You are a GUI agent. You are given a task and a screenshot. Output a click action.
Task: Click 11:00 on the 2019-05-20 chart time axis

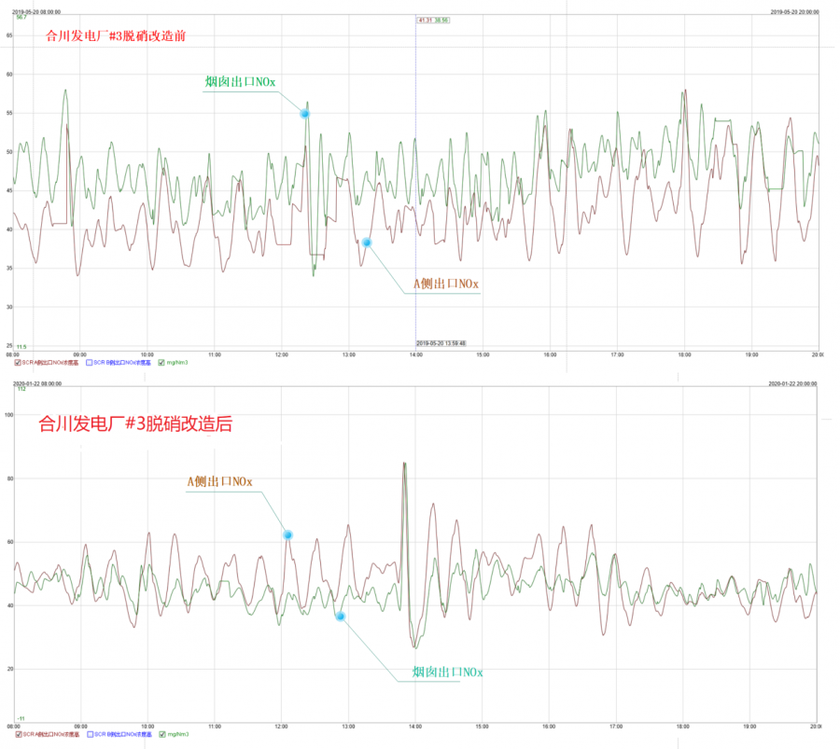215,355
